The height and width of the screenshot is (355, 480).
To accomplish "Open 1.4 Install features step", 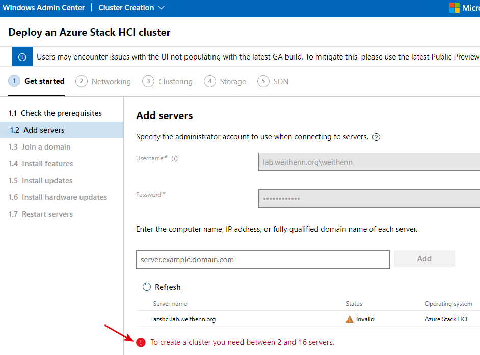I will tap(62, 164).
